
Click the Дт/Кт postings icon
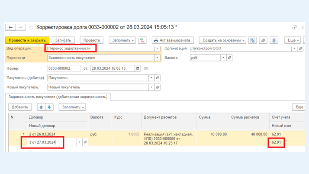(x=142, y=40)
